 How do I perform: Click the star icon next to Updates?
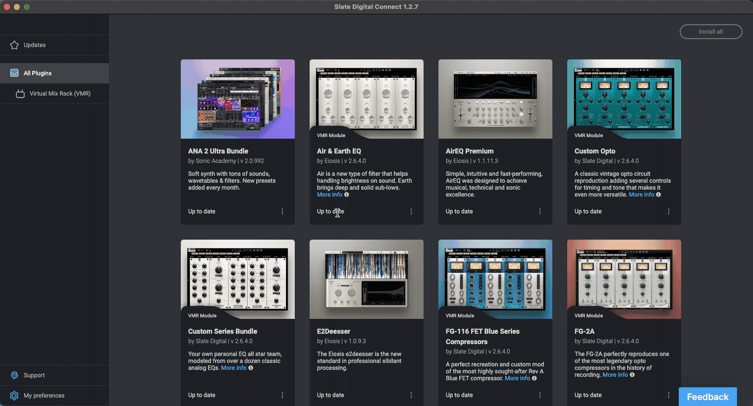tap(14, 45)
